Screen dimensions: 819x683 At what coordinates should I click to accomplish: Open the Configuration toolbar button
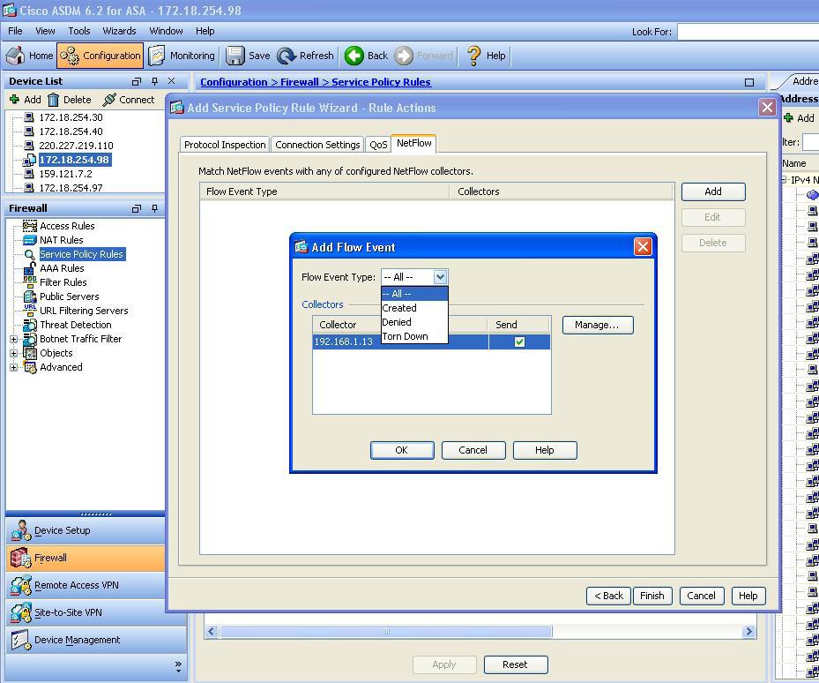(x=100, y=56)
